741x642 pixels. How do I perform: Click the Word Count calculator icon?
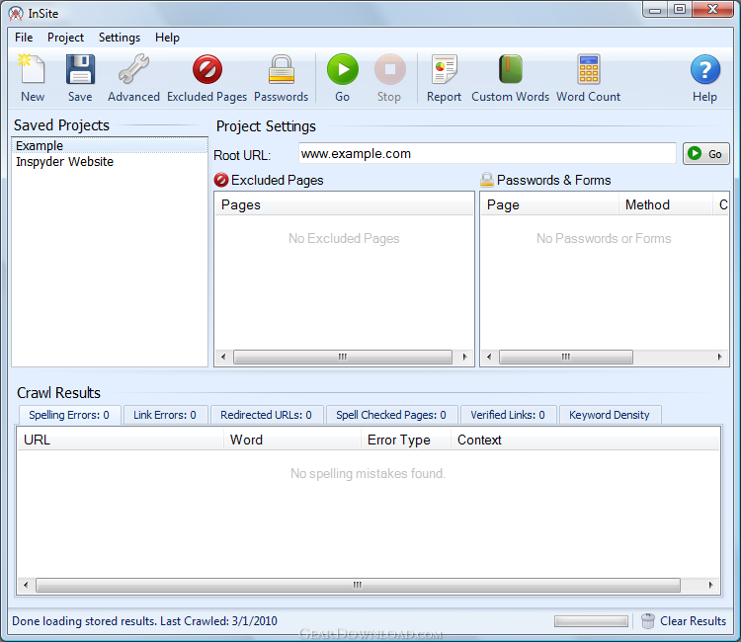(x=588, y=71)
